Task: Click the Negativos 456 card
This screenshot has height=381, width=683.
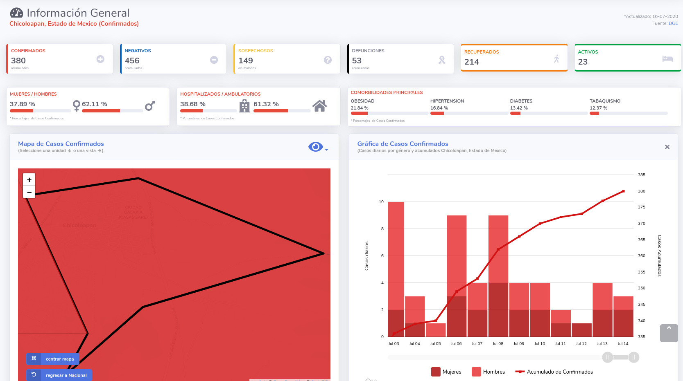Action: pos(173,59)
